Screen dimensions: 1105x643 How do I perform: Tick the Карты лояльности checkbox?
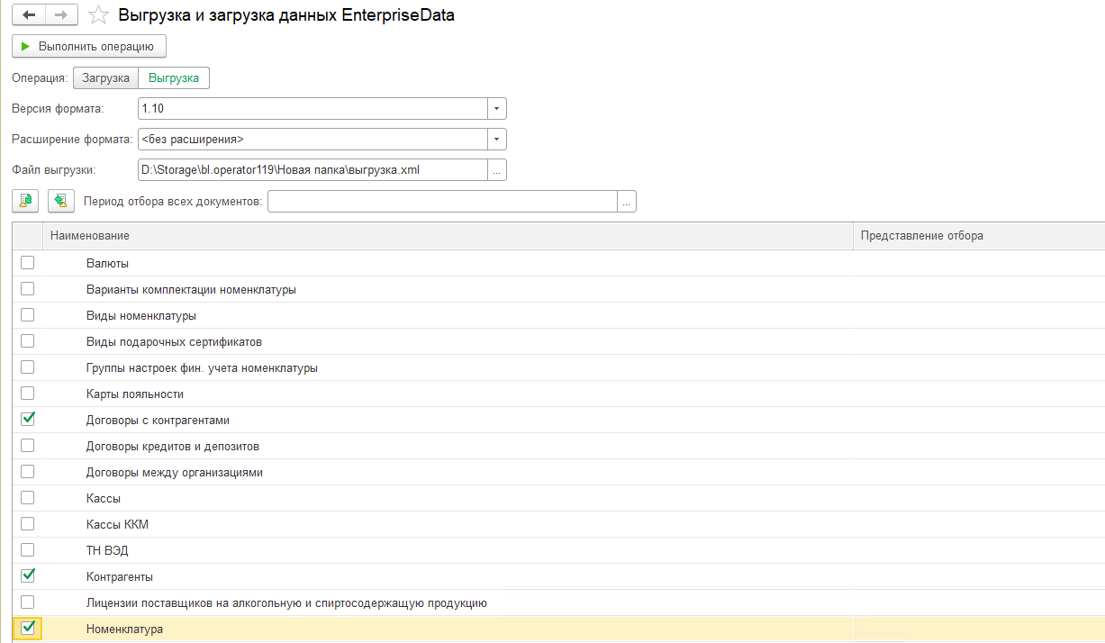point(27,394)
